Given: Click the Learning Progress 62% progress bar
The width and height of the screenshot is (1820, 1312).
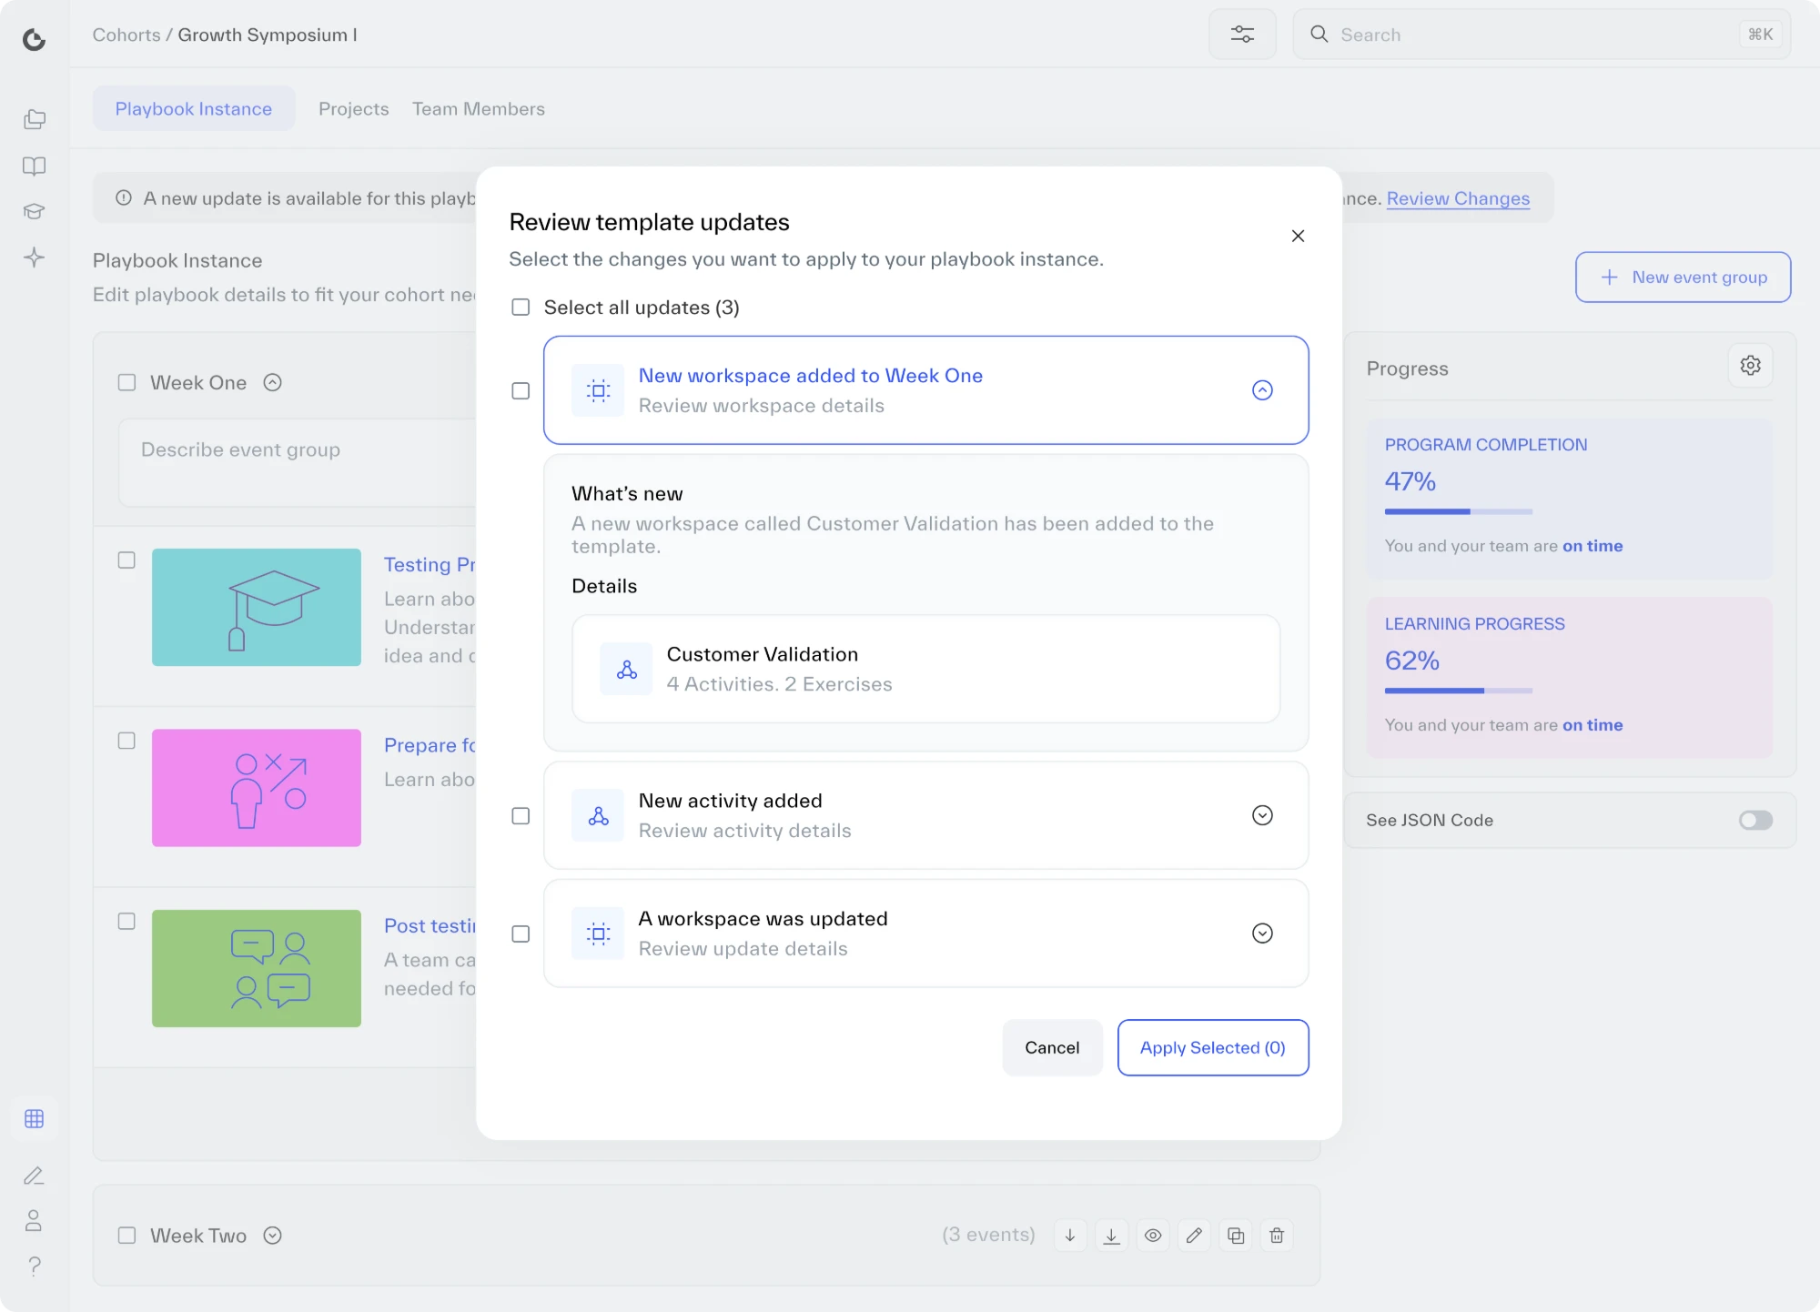Looking at the screenshot, I should 1458,691.
